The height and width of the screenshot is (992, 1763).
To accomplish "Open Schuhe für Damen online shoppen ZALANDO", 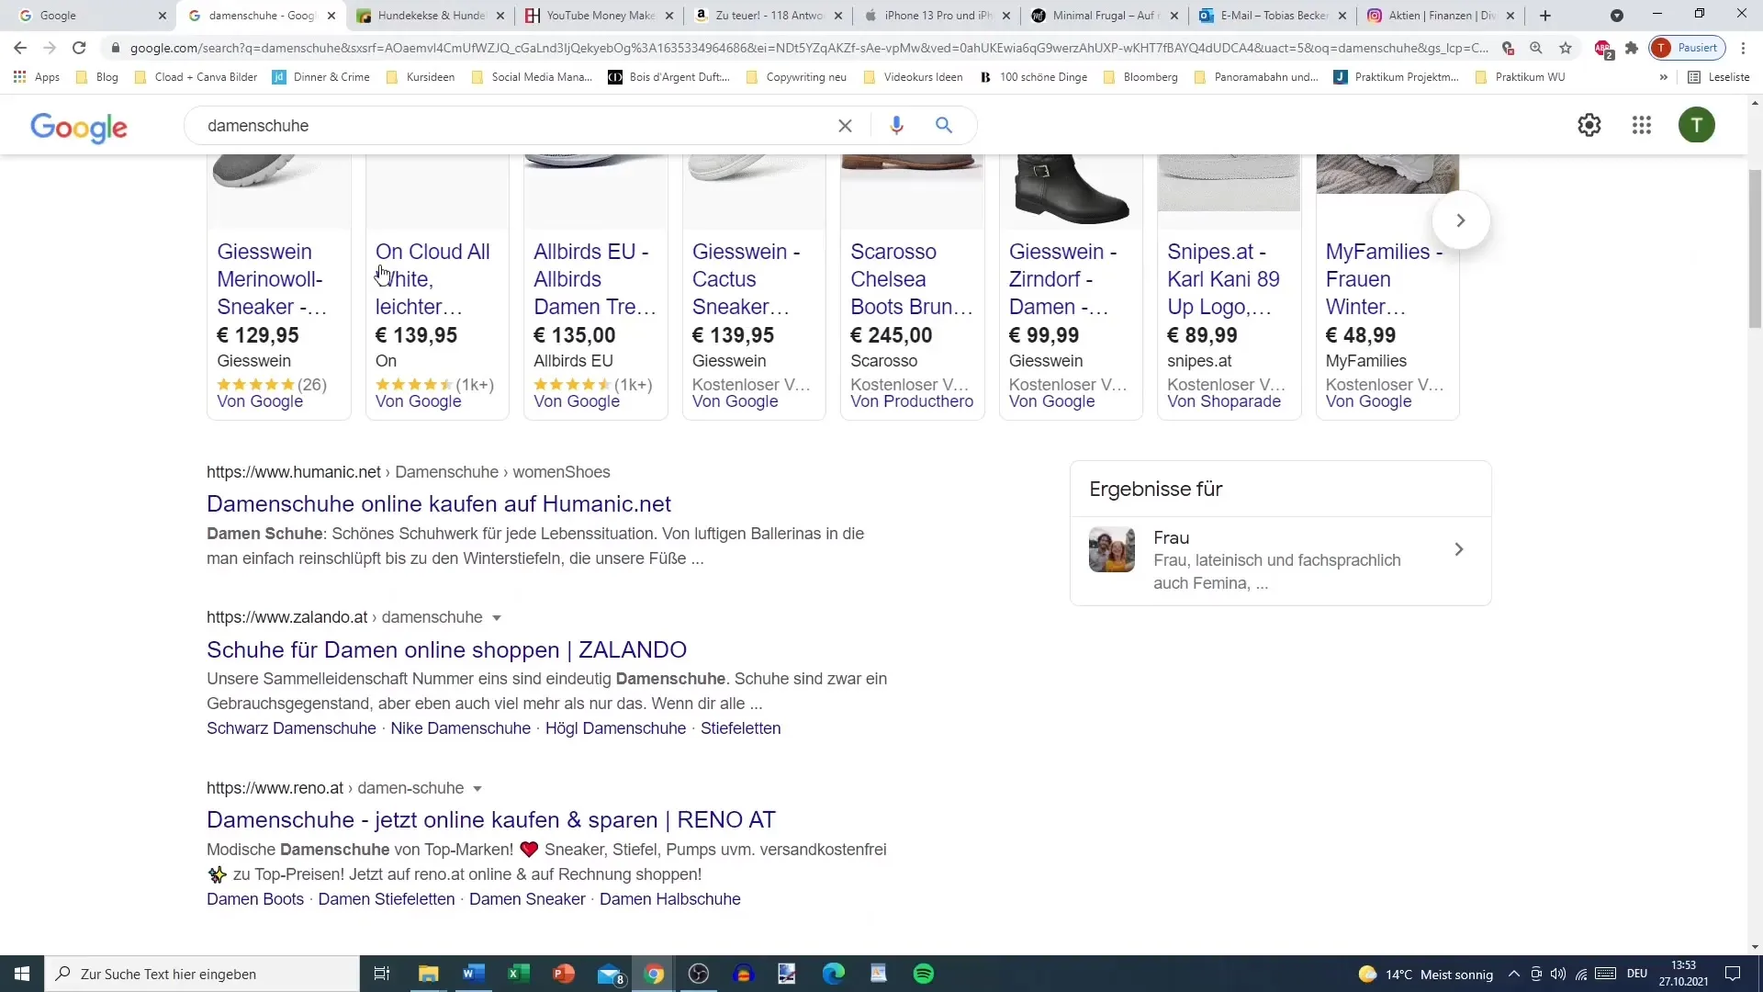I will [x=446, y=650].
